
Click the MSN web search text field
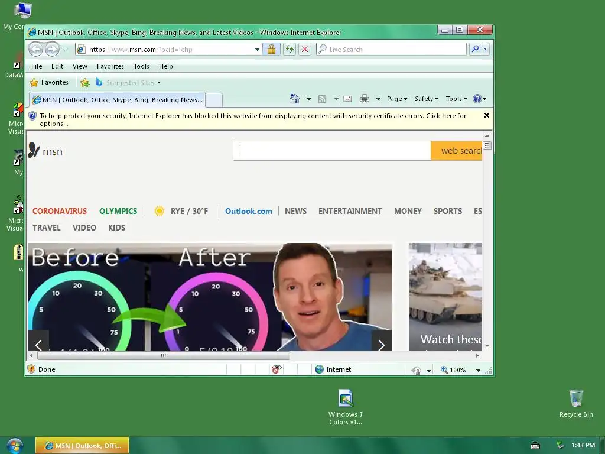pos(332,151)
